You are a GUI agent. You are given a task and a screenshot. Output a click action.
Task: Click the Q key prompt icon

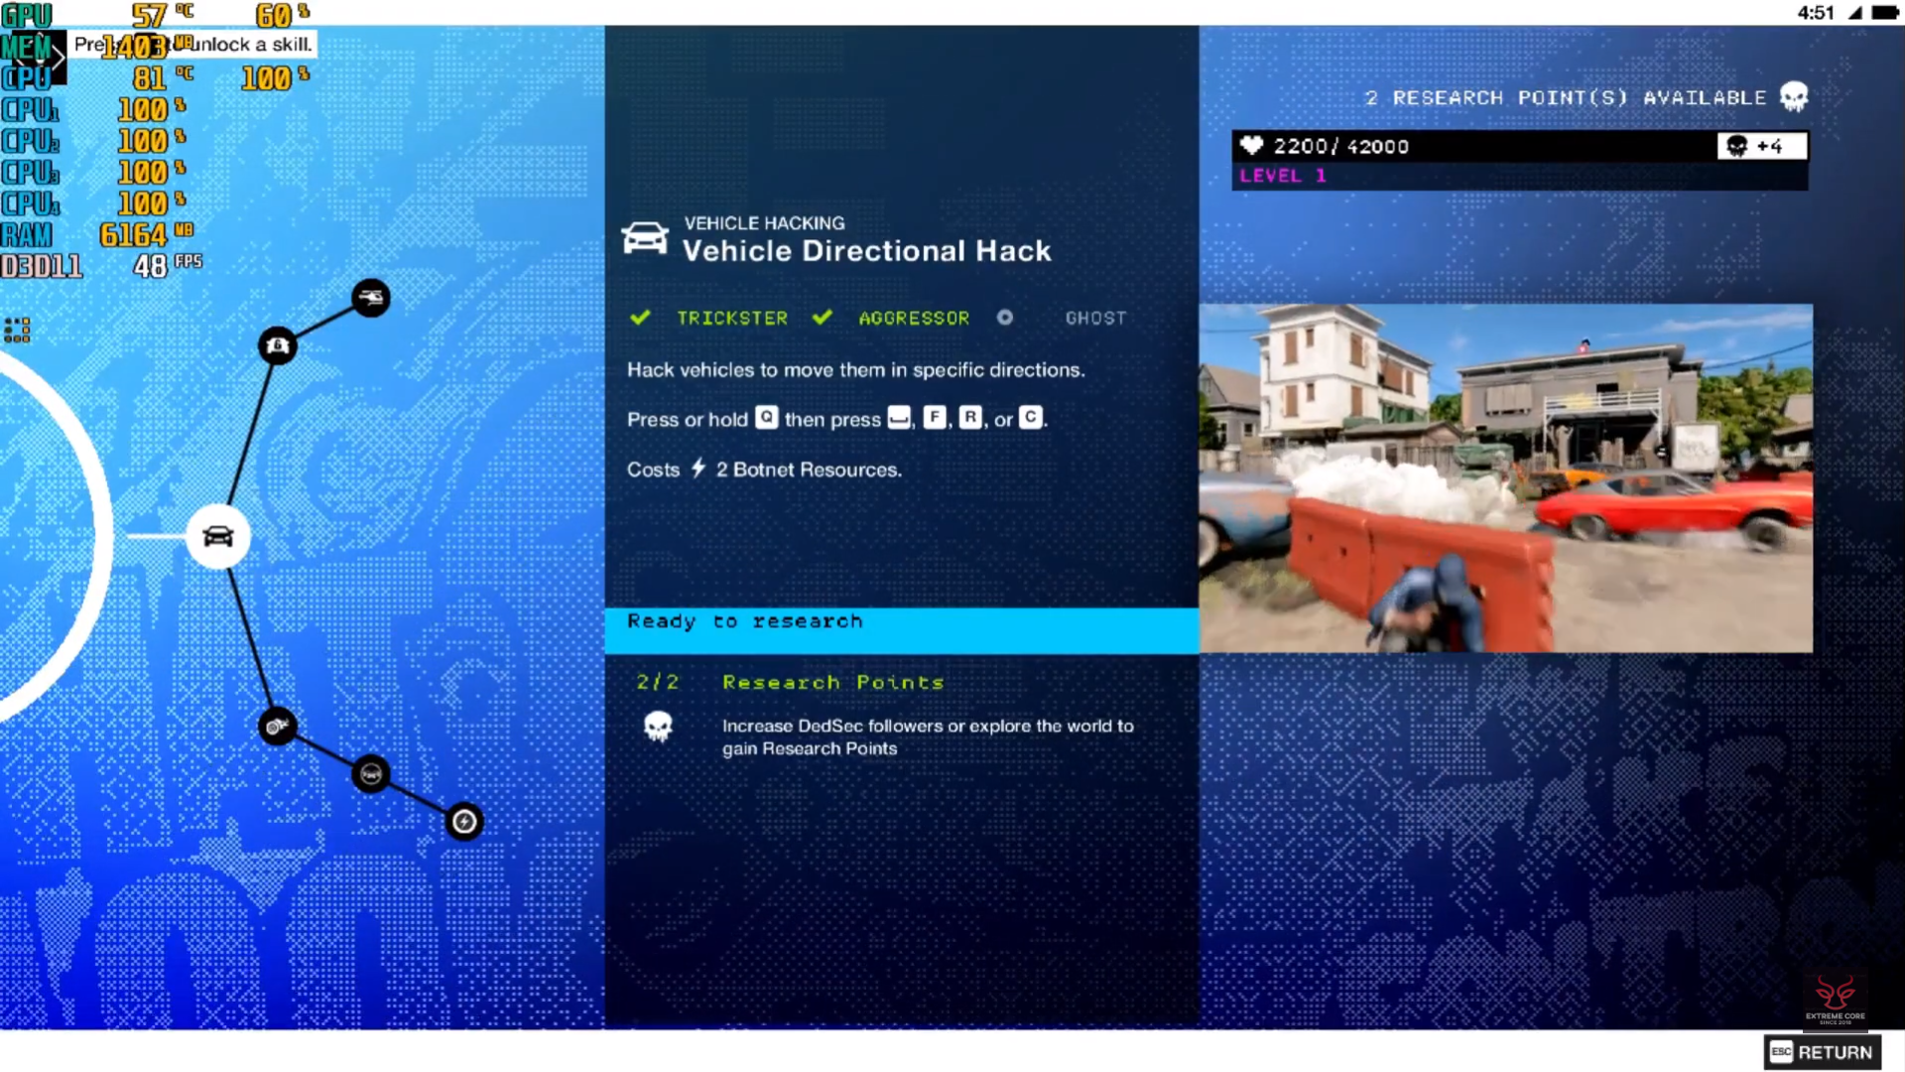pos(766,418)
